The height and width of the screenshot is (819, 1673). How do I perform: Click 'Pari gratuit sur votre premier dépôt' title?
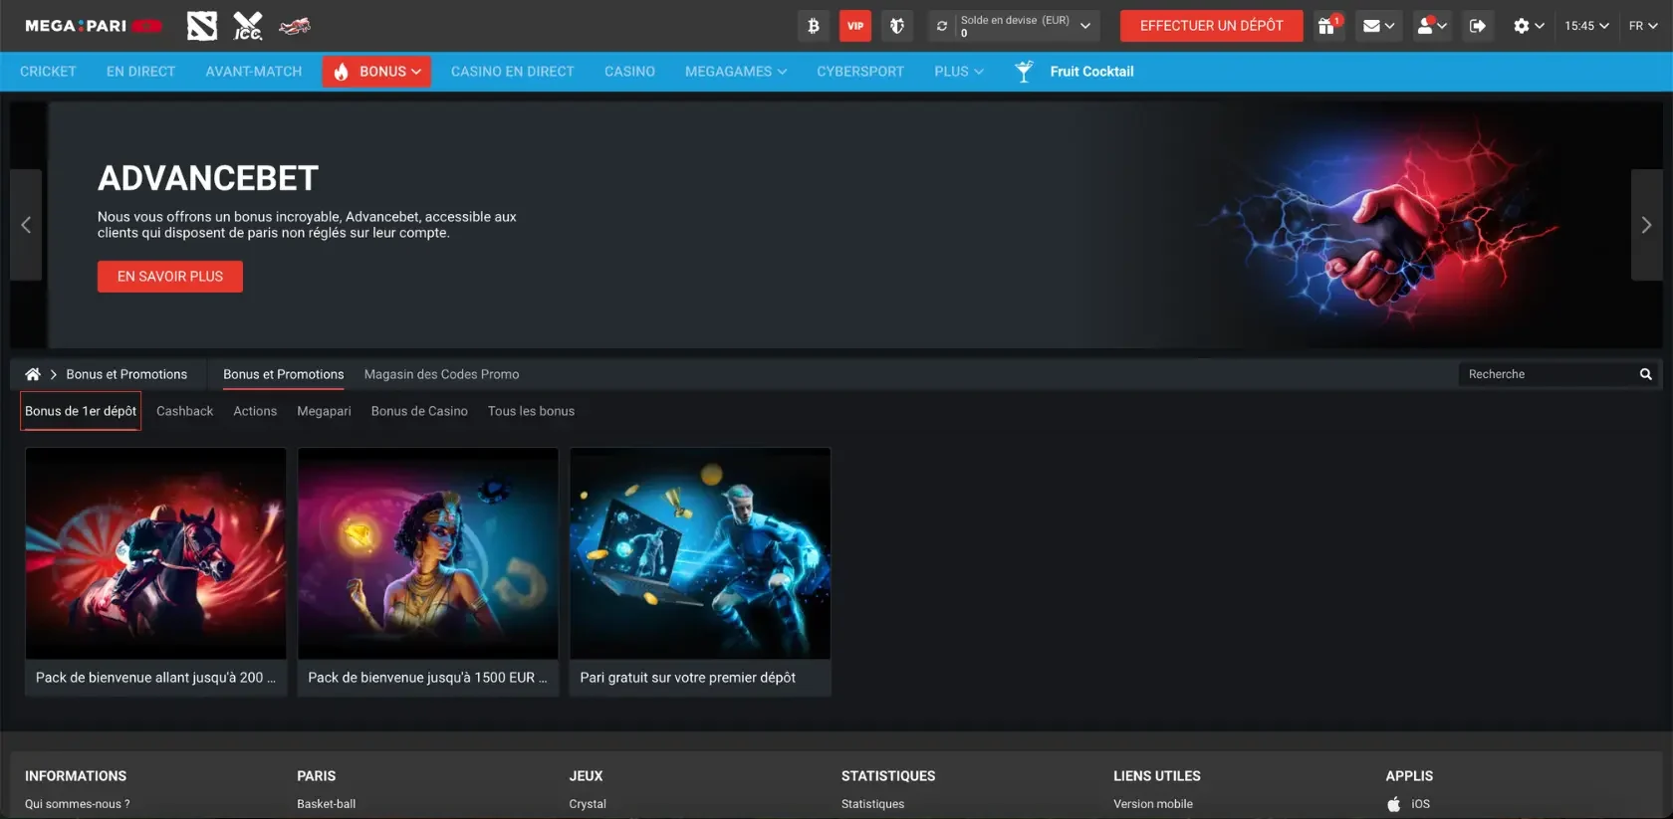[688, 678]
